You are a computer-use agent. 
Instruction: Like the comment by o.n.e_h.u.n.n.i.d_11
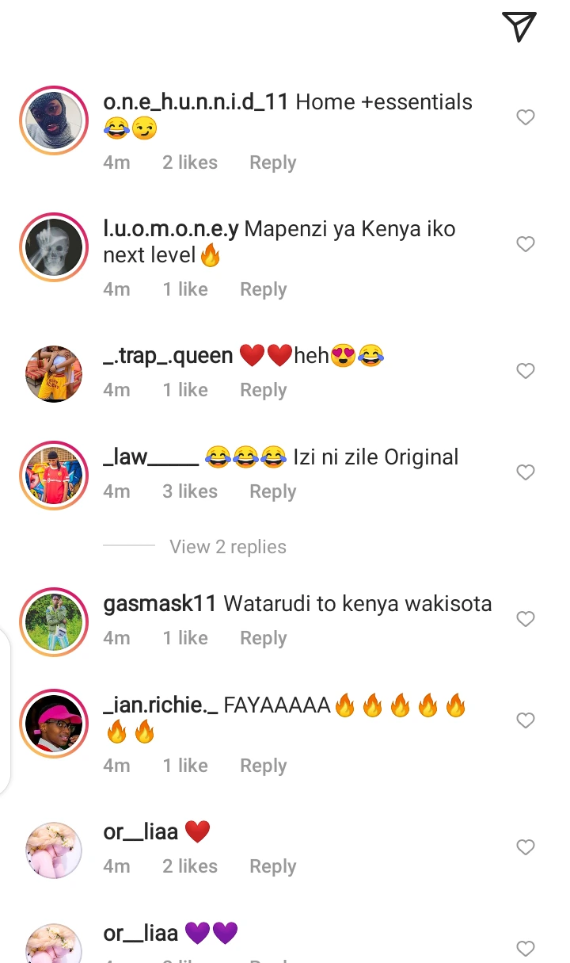pyautogui.click(x=526, y=117)
